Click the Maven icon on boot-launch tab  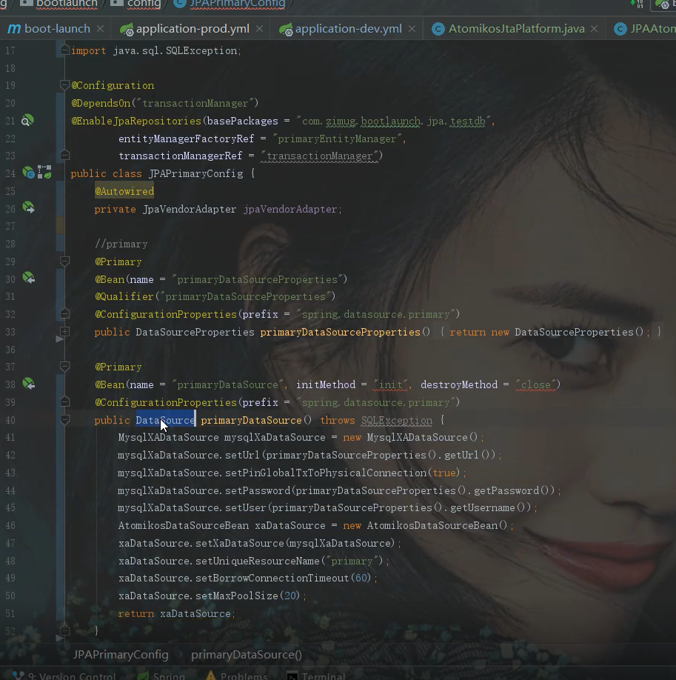click(x=14, y=29)
